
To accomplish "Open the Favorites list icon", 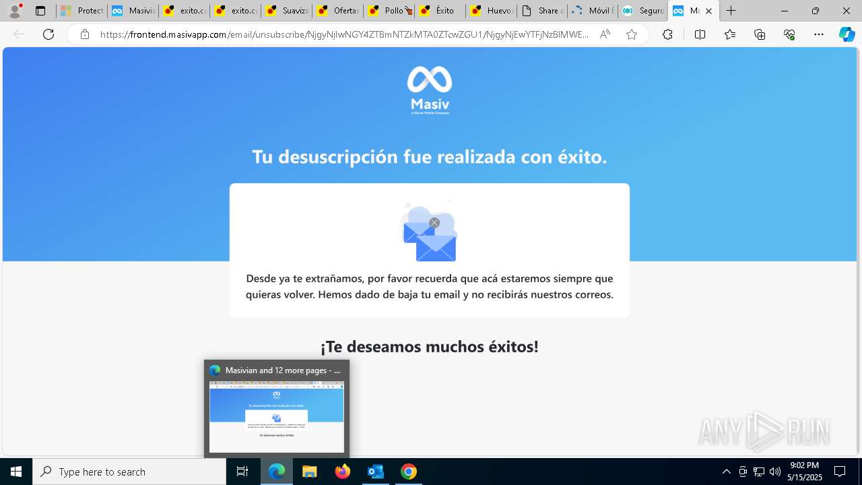I will (730, 34).
